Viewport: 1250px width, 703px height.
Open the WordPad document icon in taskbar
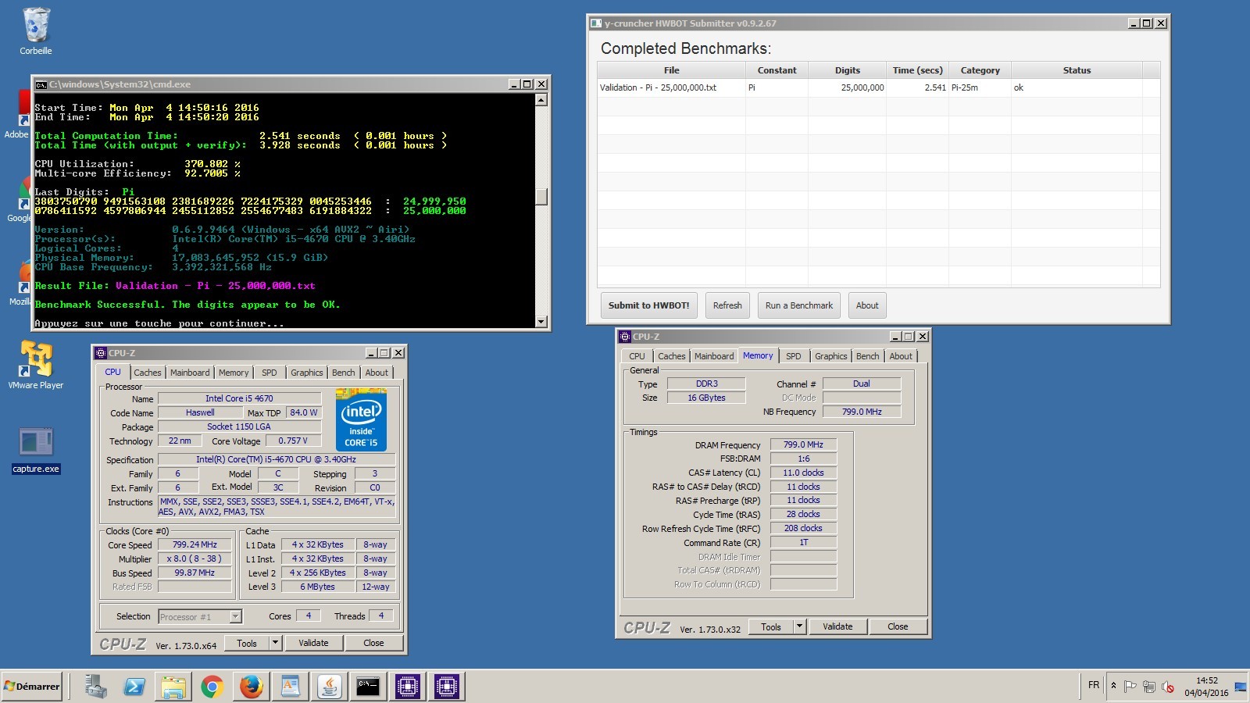click(290, 687)
